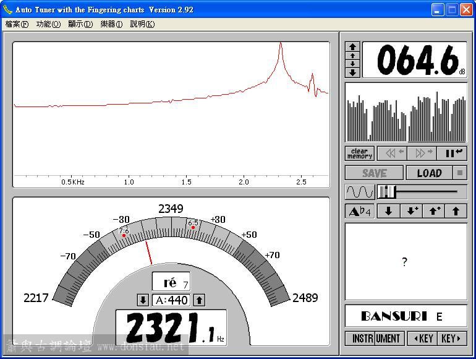
Task: Click the bottom large down arrow beside the dB readout
Action: 352,72
